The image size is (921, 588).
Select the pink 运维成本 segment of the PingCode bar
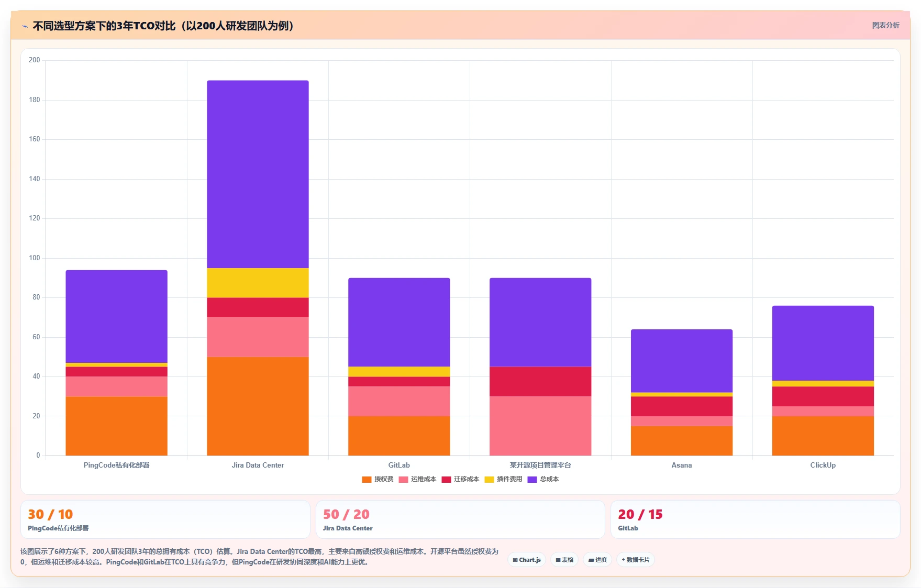pos(116,386)
